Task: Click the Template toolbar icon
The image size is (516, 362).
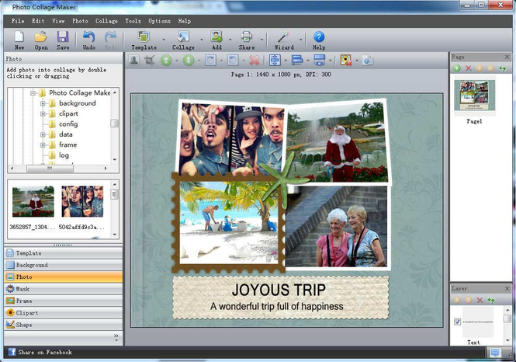Action: pos(144,37)
